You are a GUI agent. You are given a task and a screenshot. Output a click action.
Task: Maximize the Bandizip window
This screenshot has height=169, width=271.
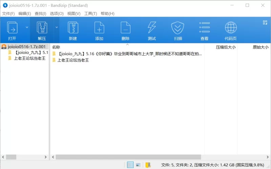247,5
